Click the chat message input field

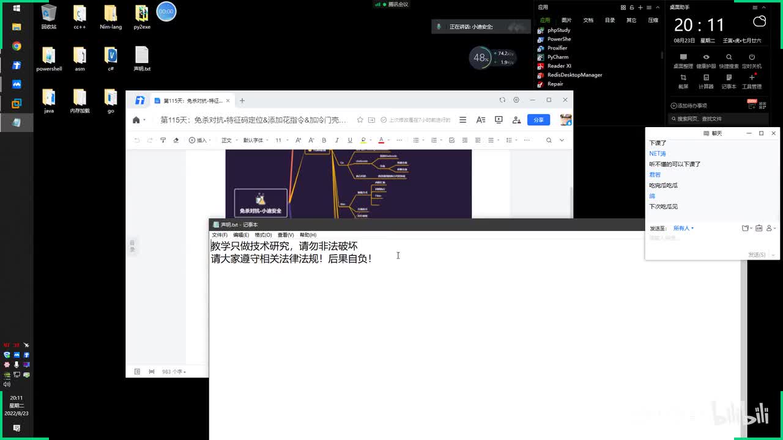712,238
